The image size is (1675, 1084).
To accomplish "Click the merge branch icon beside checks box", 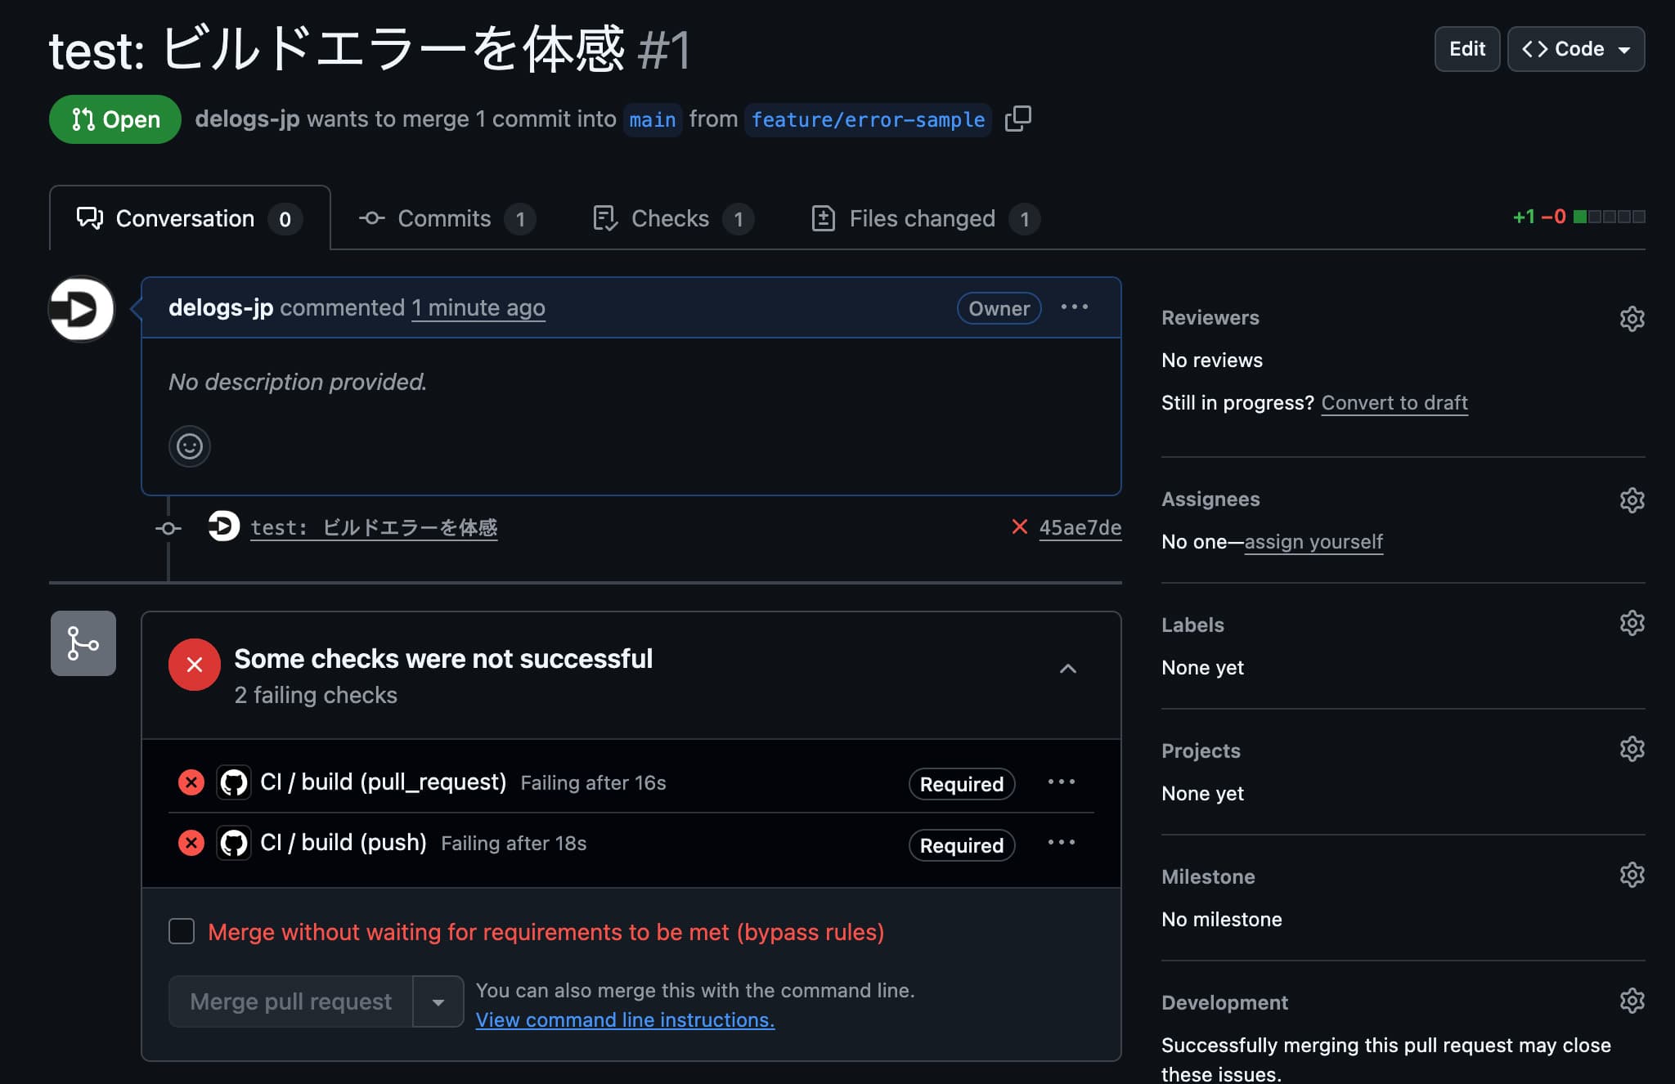I will 83,643.
